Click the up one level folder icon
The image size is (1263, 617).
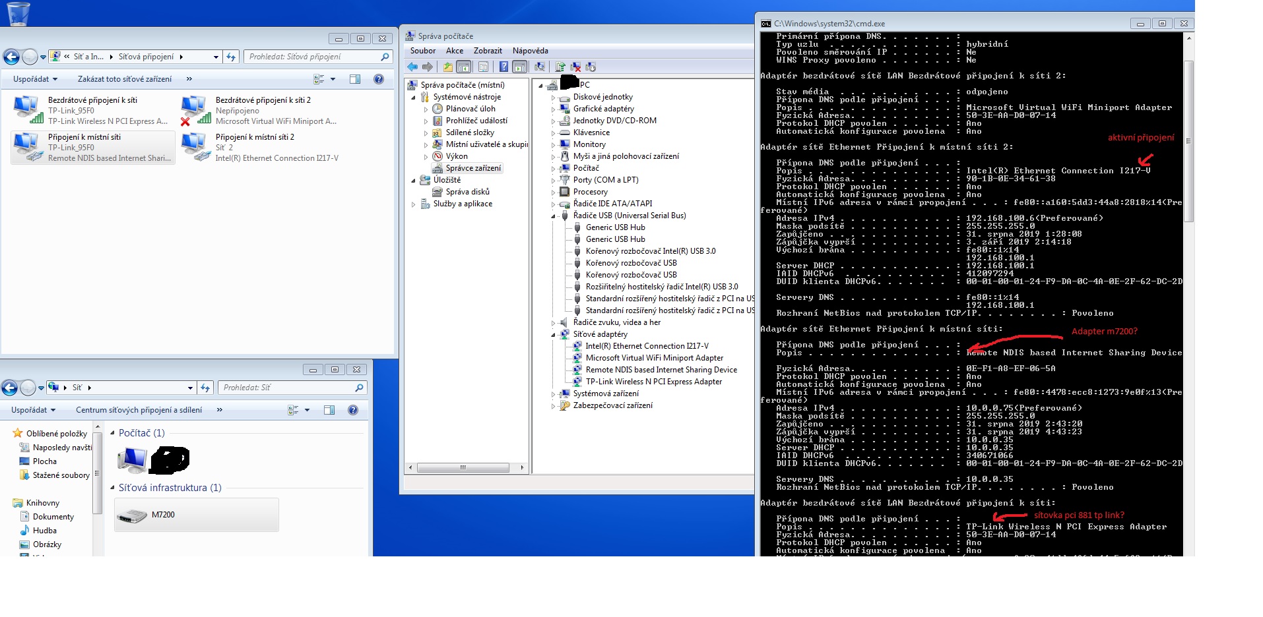click(448, 67)
